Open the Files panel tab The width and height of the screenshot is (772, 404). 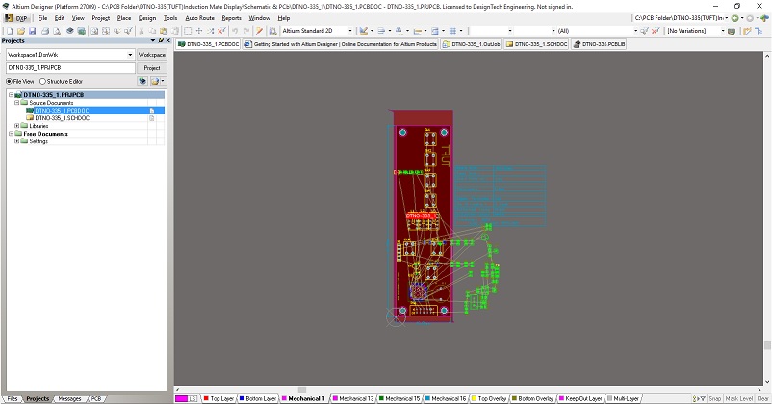[13, 398]
